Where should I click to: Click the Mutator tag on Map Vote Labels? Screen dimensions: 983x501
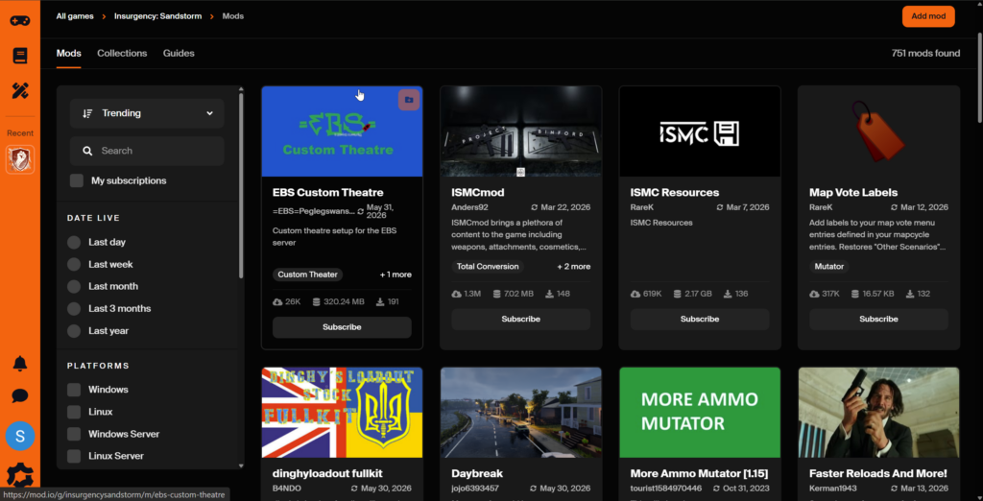pyautogui.click(x=828, y=267)
